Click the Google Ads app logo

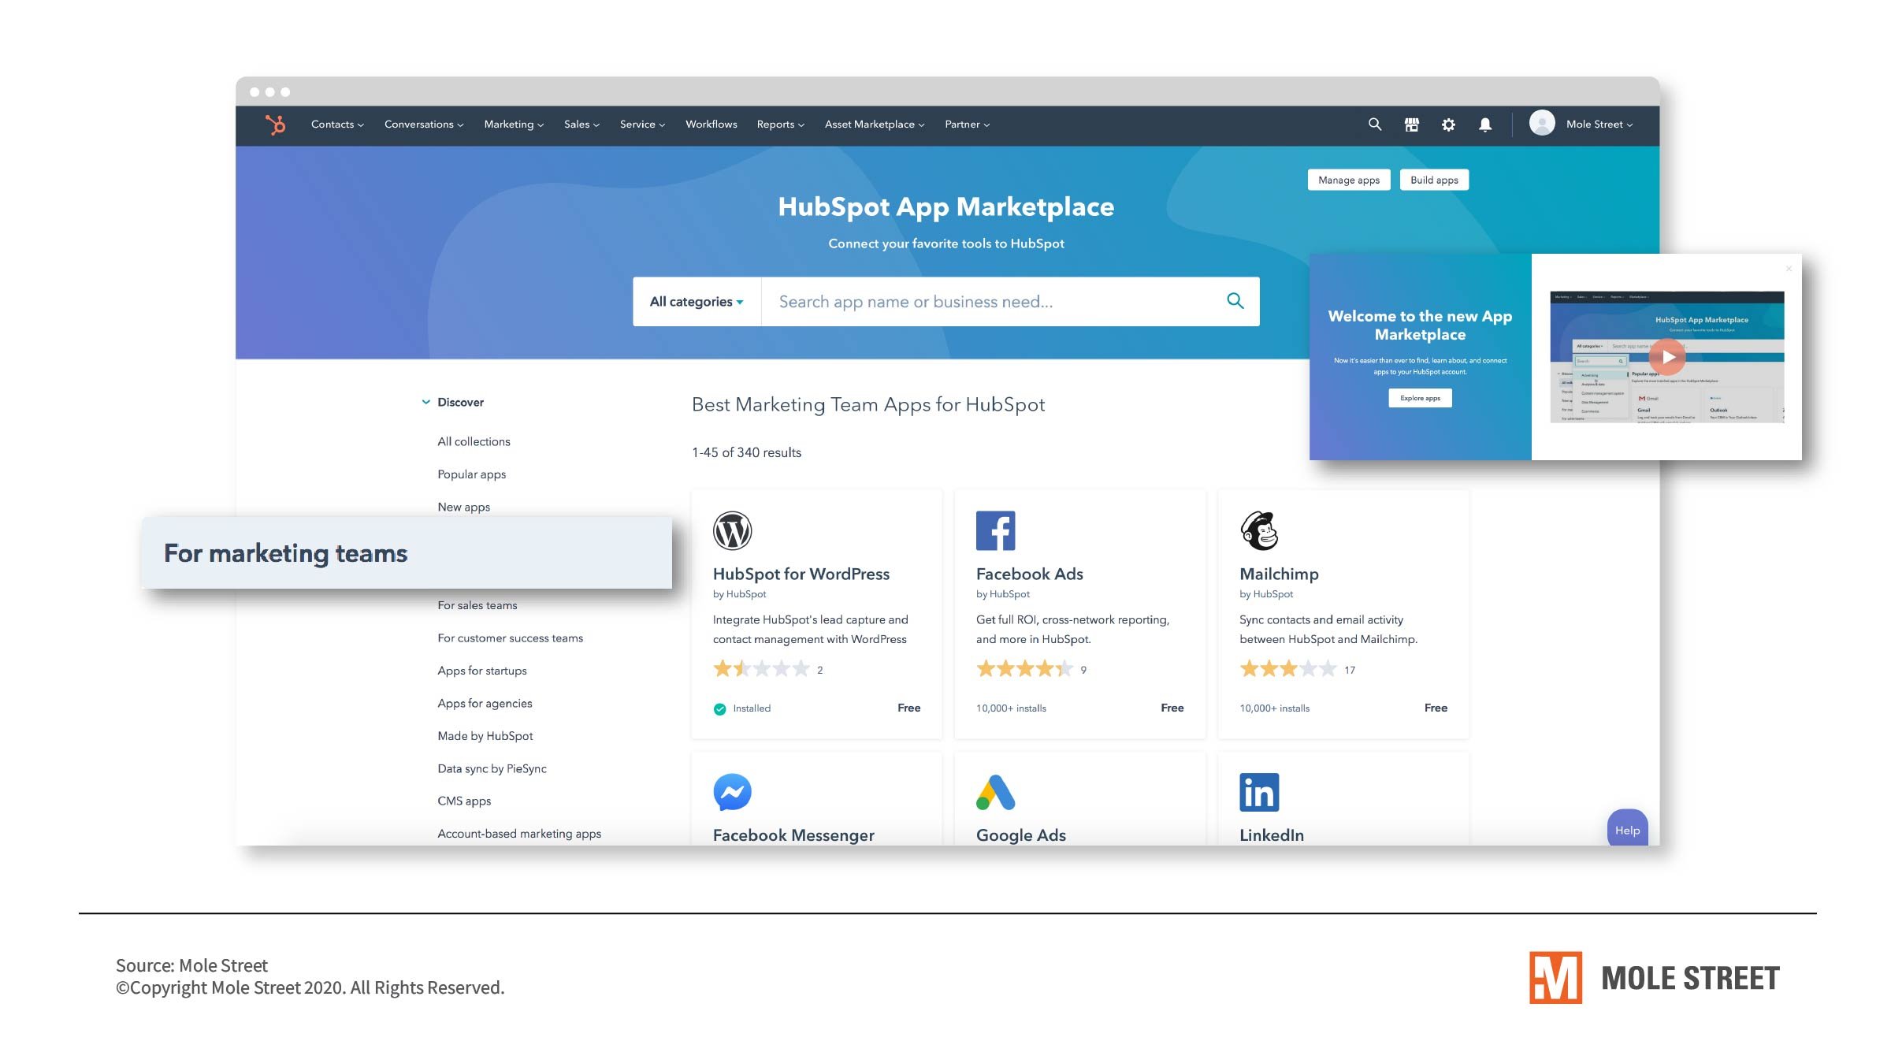tap(996, 792)
